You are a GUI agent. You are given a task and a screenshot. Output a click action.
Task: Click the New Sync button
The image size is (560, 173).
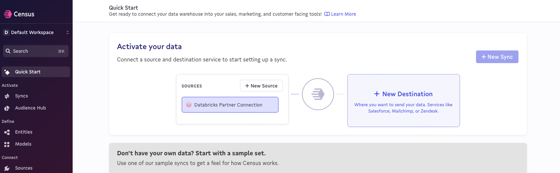point(497,57)
